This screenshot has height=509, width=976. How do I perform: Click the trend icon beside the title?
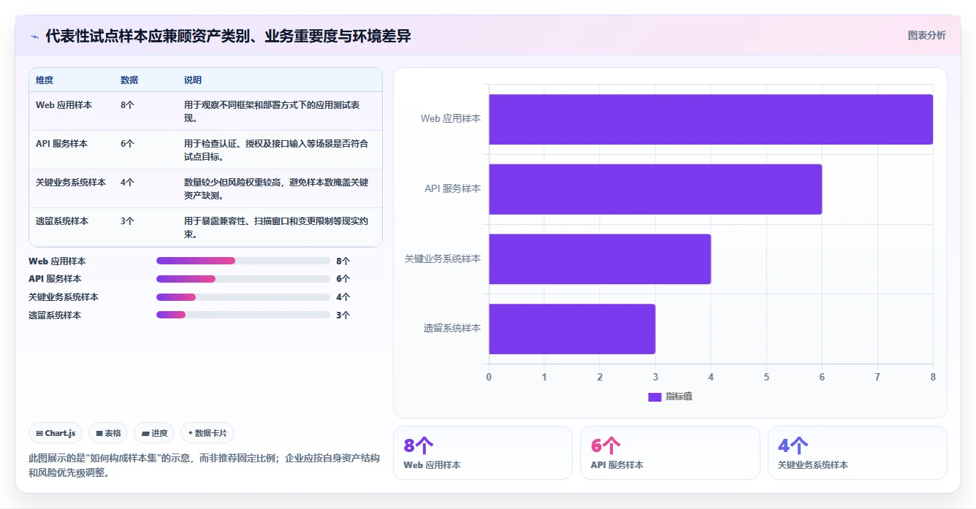[x=34, y=37]
